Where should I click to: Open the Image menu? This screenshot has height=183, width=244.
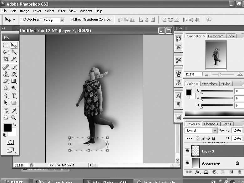tap(24, 11)
